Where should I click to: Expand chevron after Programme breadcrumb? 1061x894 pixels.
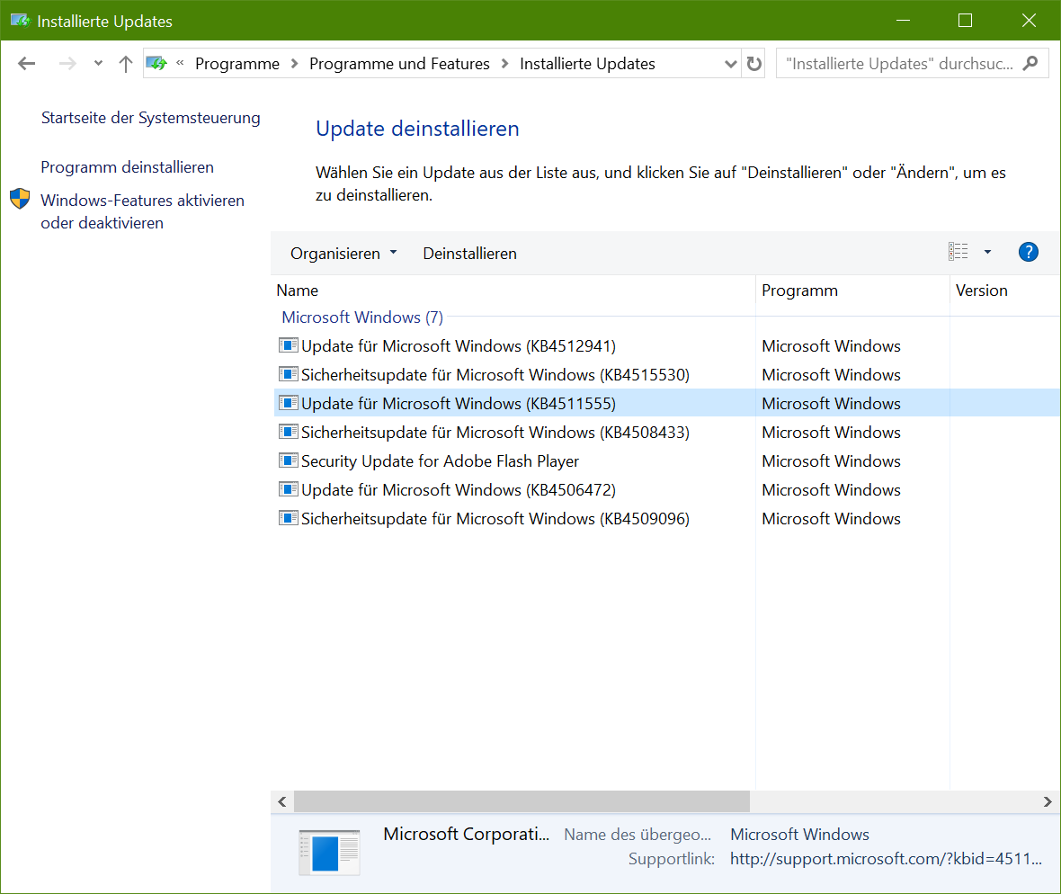294,64
